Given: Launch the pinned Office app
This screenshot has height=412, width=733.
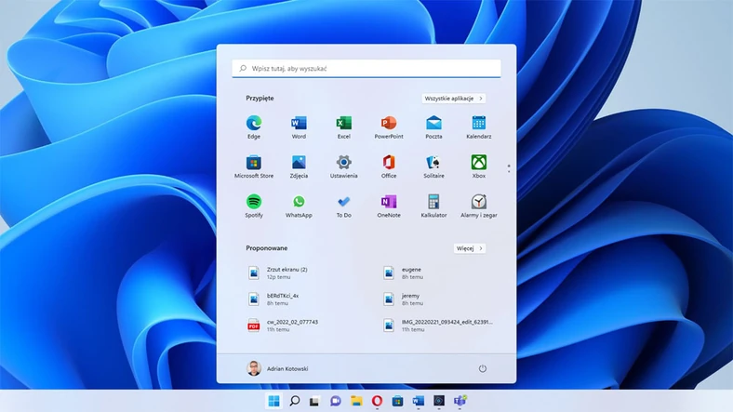Looking at the screenshot, I should (x=389, y=166).
